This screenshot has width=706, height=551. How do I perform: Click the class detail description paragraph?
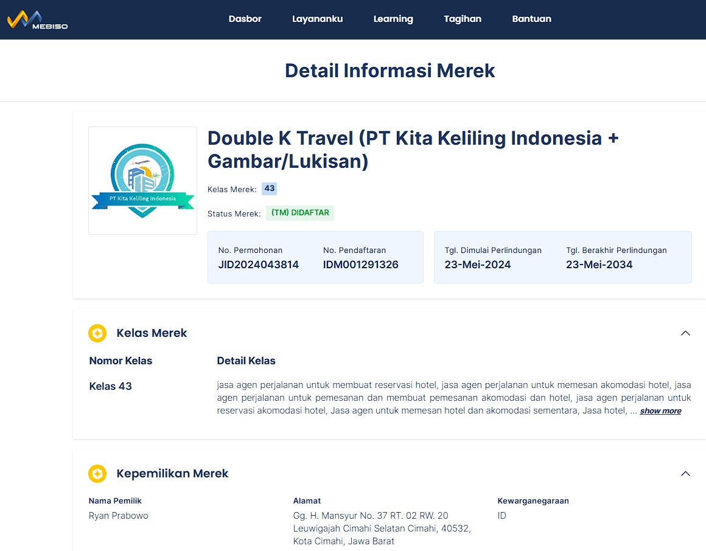[454, 398]
